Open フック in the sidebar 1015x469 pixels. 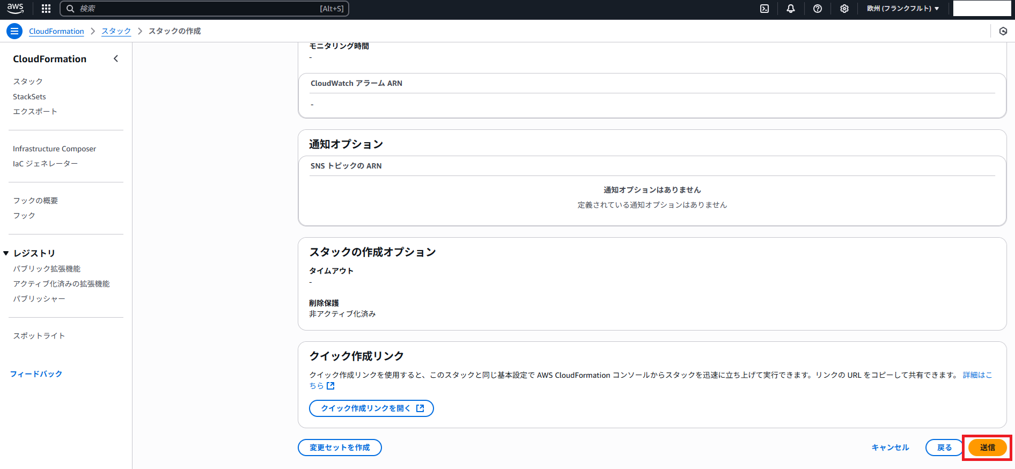pos(24,215)
